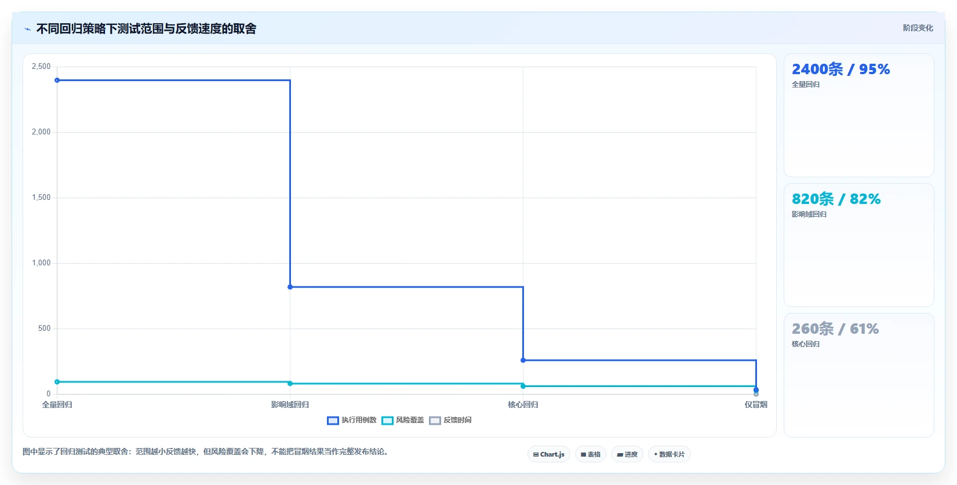The height and width of the screenshot is (485, 957).
Task: Toggle the 风险覆盖 legend swatch
Action: [387, 421]
